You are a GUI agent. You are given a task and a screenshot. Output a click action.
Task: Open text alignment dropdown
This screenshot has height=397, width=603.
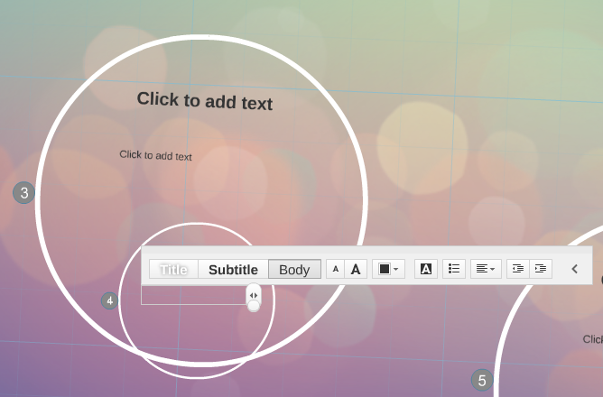(486, 269)
